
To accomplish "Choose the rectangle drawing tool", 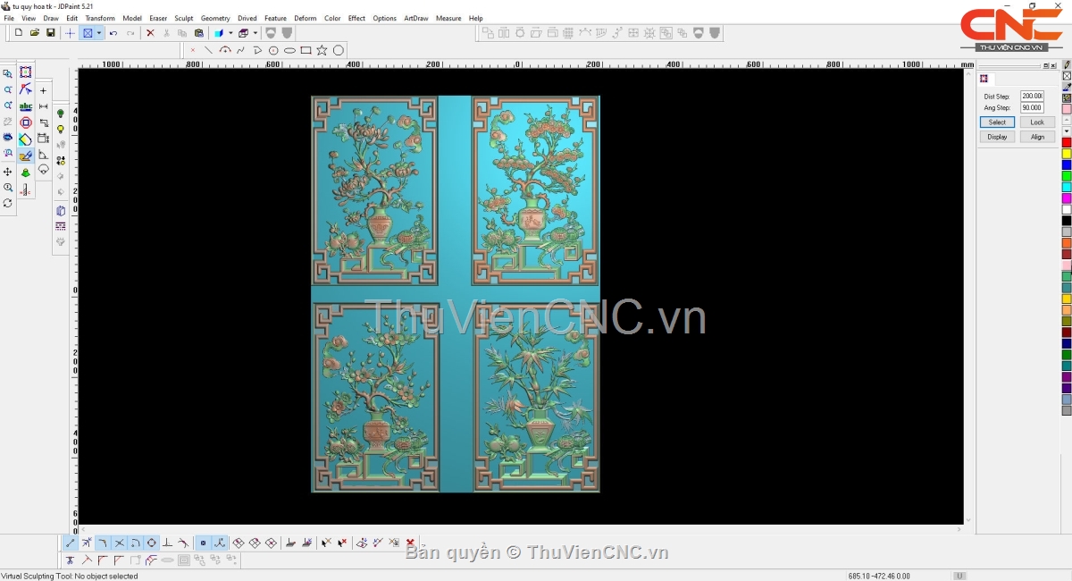I will (x=306, y=51).
